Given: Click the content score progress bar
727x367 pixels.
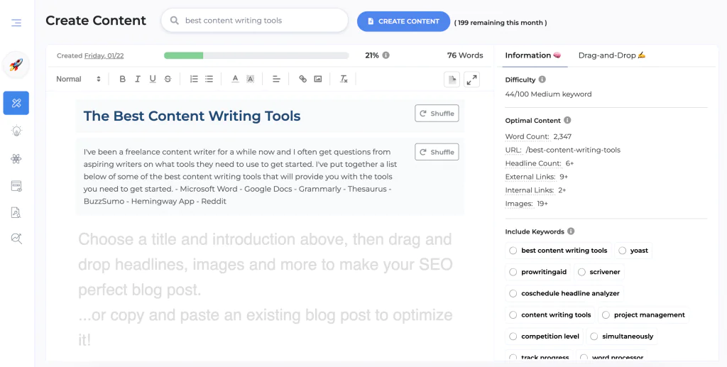Looking at the screenshot, I should [x=256, y=55].
